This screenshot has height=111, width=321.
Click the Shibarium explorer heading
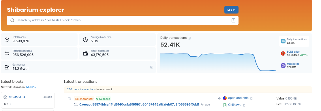[x=36, y=10]
